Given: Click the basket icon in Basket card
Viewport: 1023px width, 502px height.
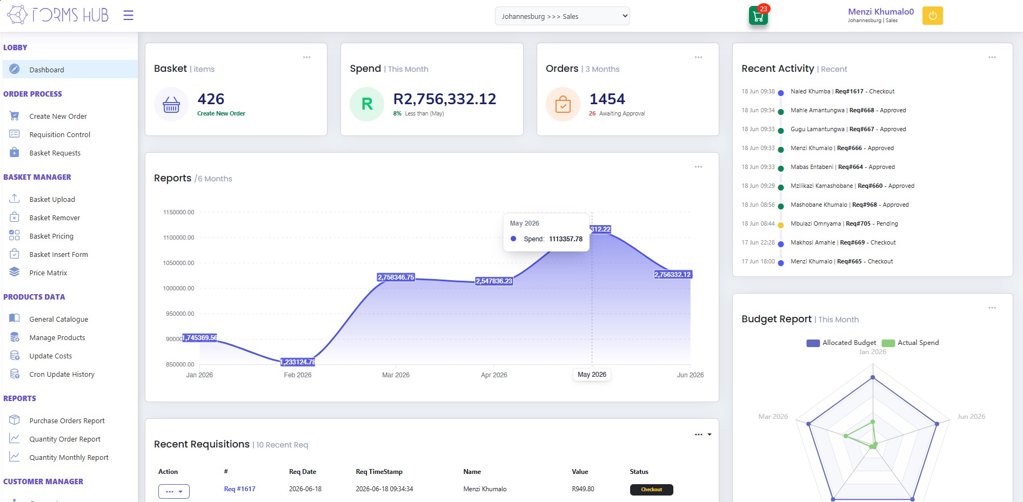Looking at the screenshot, I should coord(171,104).
